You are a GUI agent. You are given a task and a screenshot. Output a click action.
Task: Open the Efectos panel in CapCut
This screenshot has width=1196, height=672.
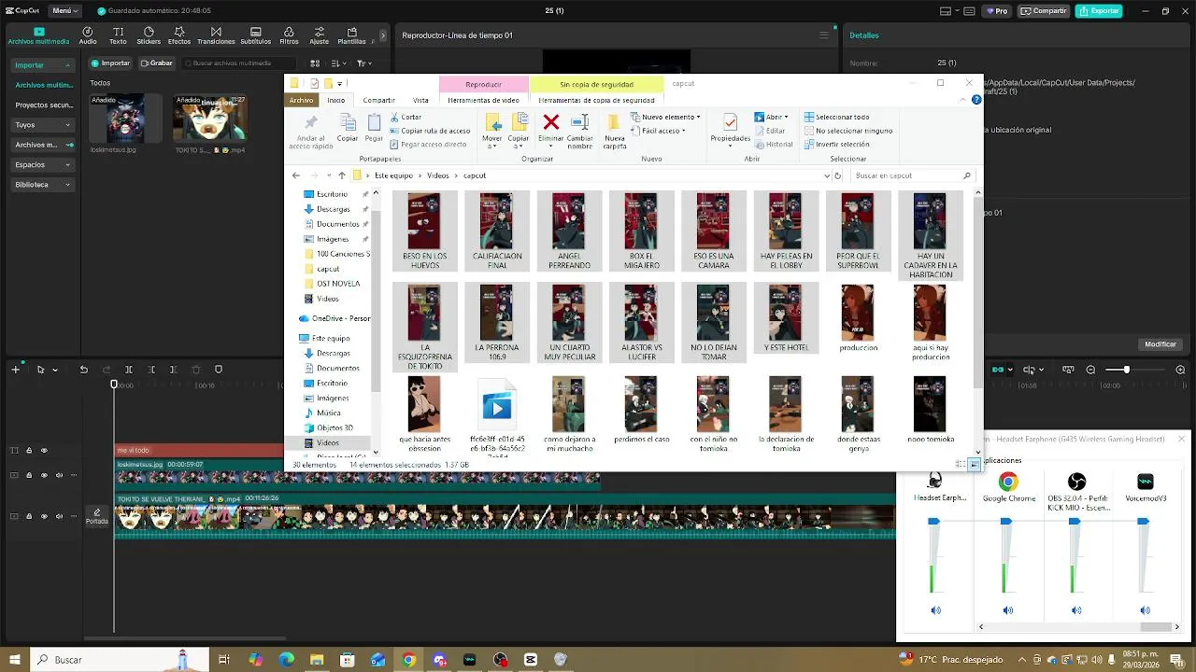tap(179, 35)
